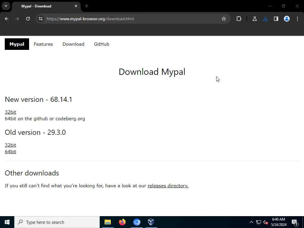Show downloads from toolbar icon
Image resolution: width=304 pixels, height=228 pixels.
tap(265, 19)
